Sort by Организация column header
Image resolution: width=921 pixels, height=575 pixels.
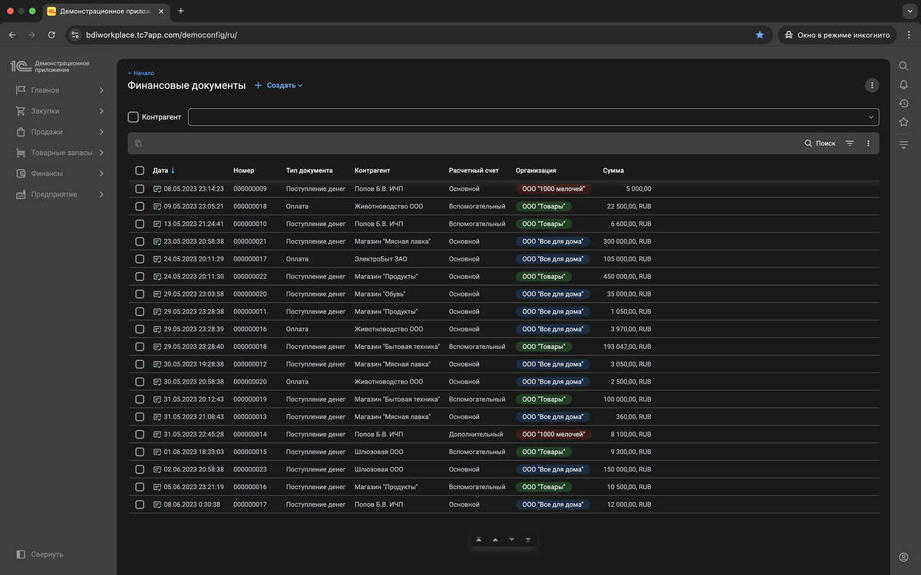(x=536, y=171)
